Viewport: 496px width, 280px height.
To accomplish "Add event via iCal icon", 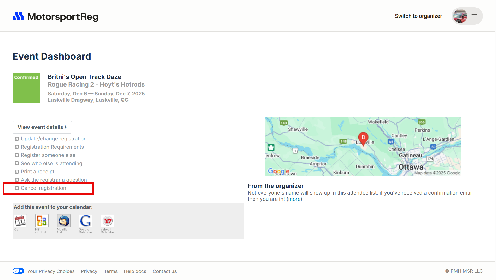I will tap(20, 221).
